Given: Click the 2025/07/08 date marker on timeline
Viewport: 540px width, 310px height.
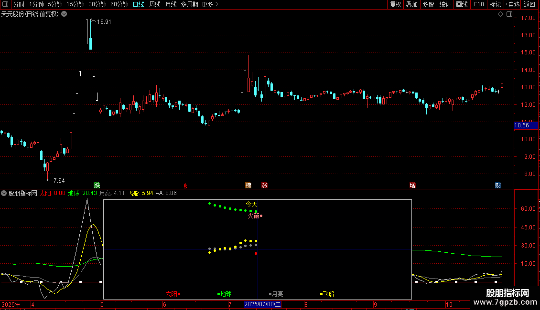Looking at the screenshot, I should click(262, 304).
